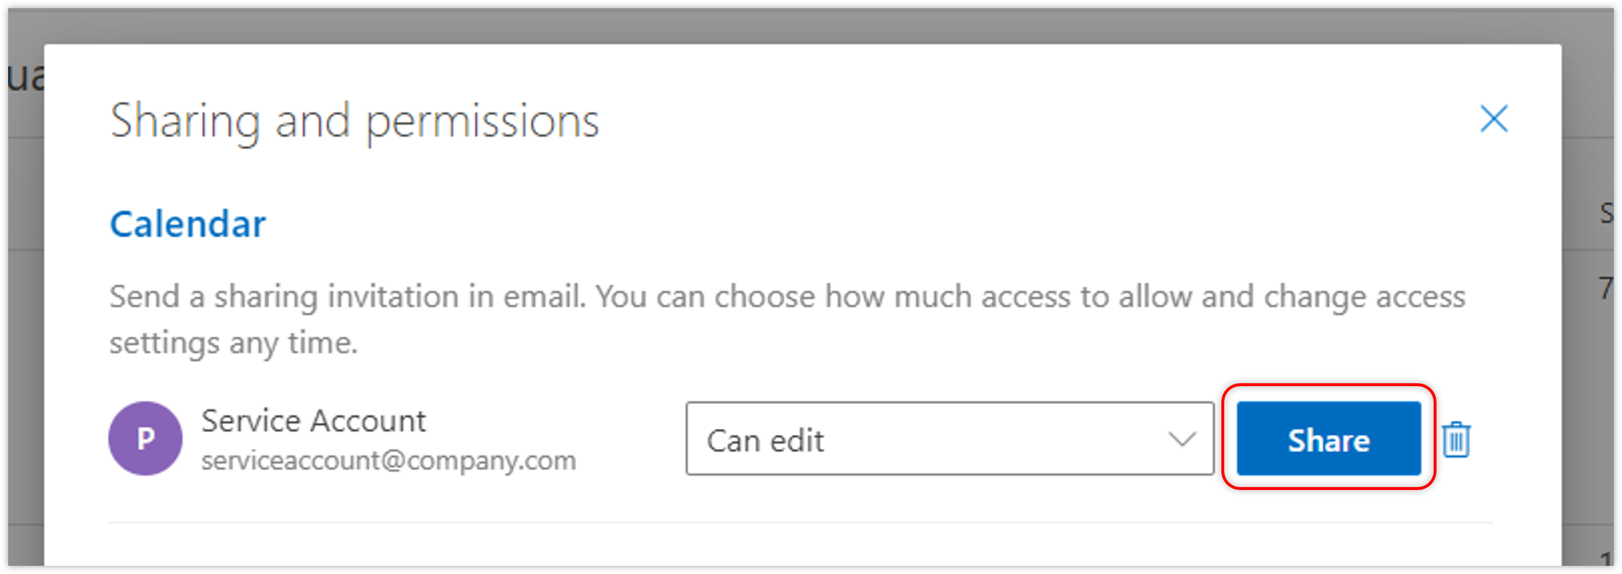The width and height of the screenshot is (1622, 574).
Task: Close the Sharing and permissions dialog
Action: tap(1494, 119)
